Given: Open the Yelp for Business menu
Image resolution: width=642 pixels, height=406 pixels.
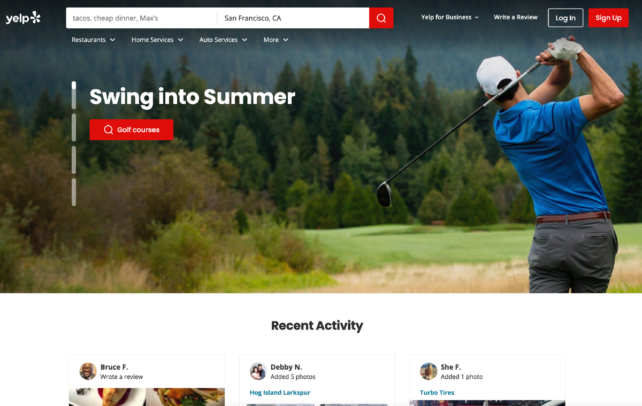Looking at the screenshot, I should tap(450, 18).
